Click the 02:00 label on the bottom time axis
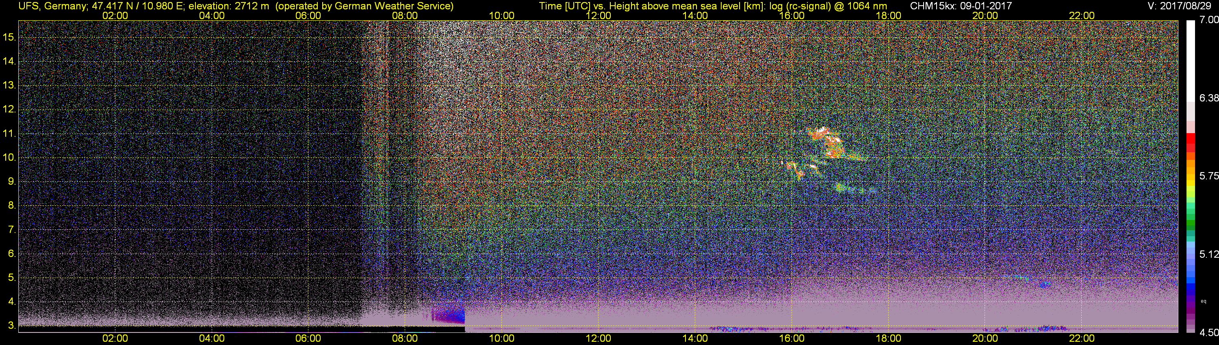 click(x=115, y=339)
